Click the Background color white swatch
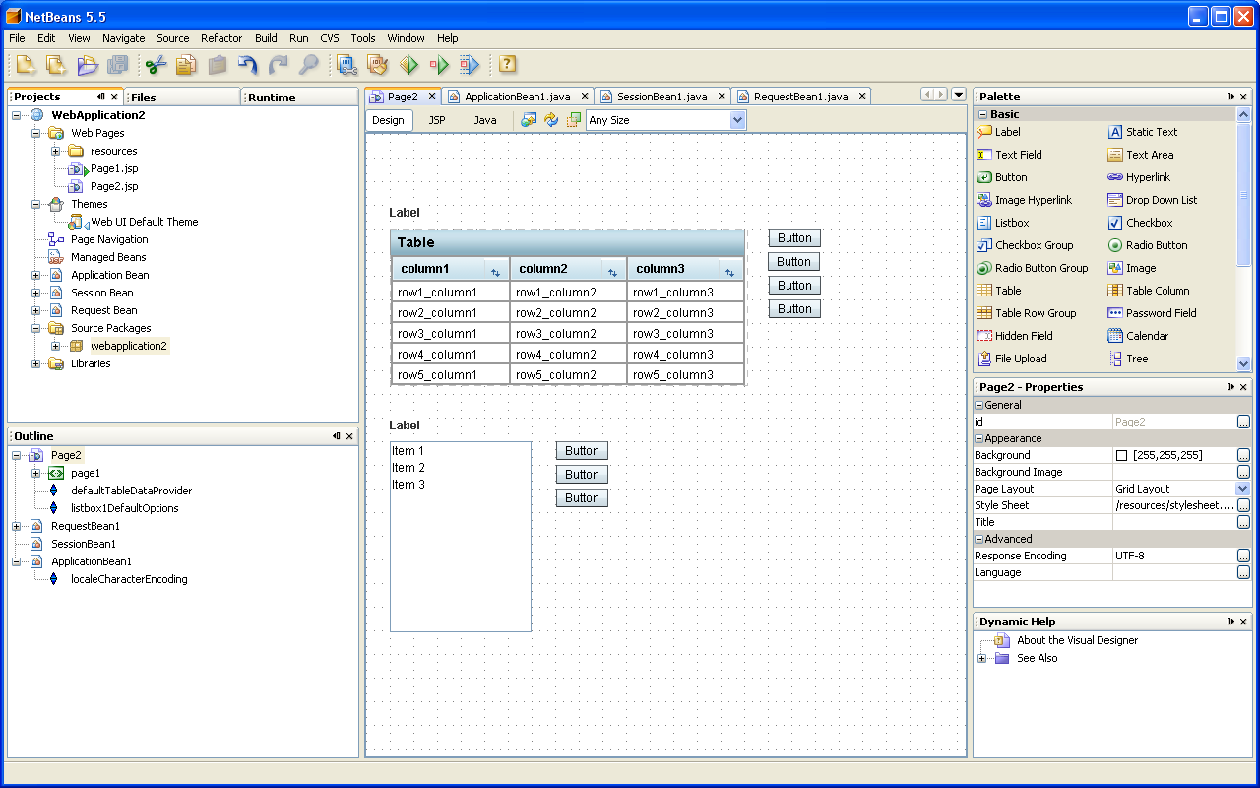The height and width of the screenshot is (788, 1260). (1121, 455)
